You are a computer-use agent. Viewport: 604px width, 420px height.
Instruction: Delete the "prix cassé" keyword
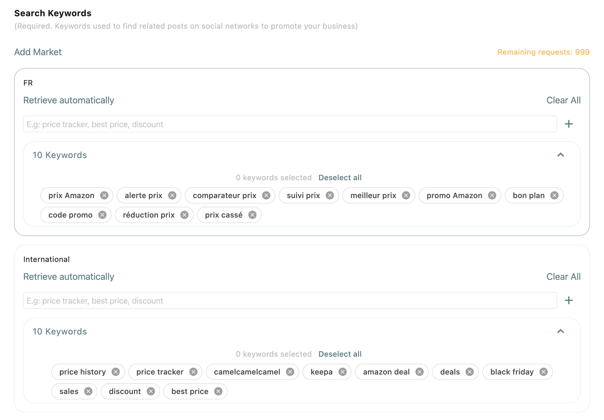(252, 215)
